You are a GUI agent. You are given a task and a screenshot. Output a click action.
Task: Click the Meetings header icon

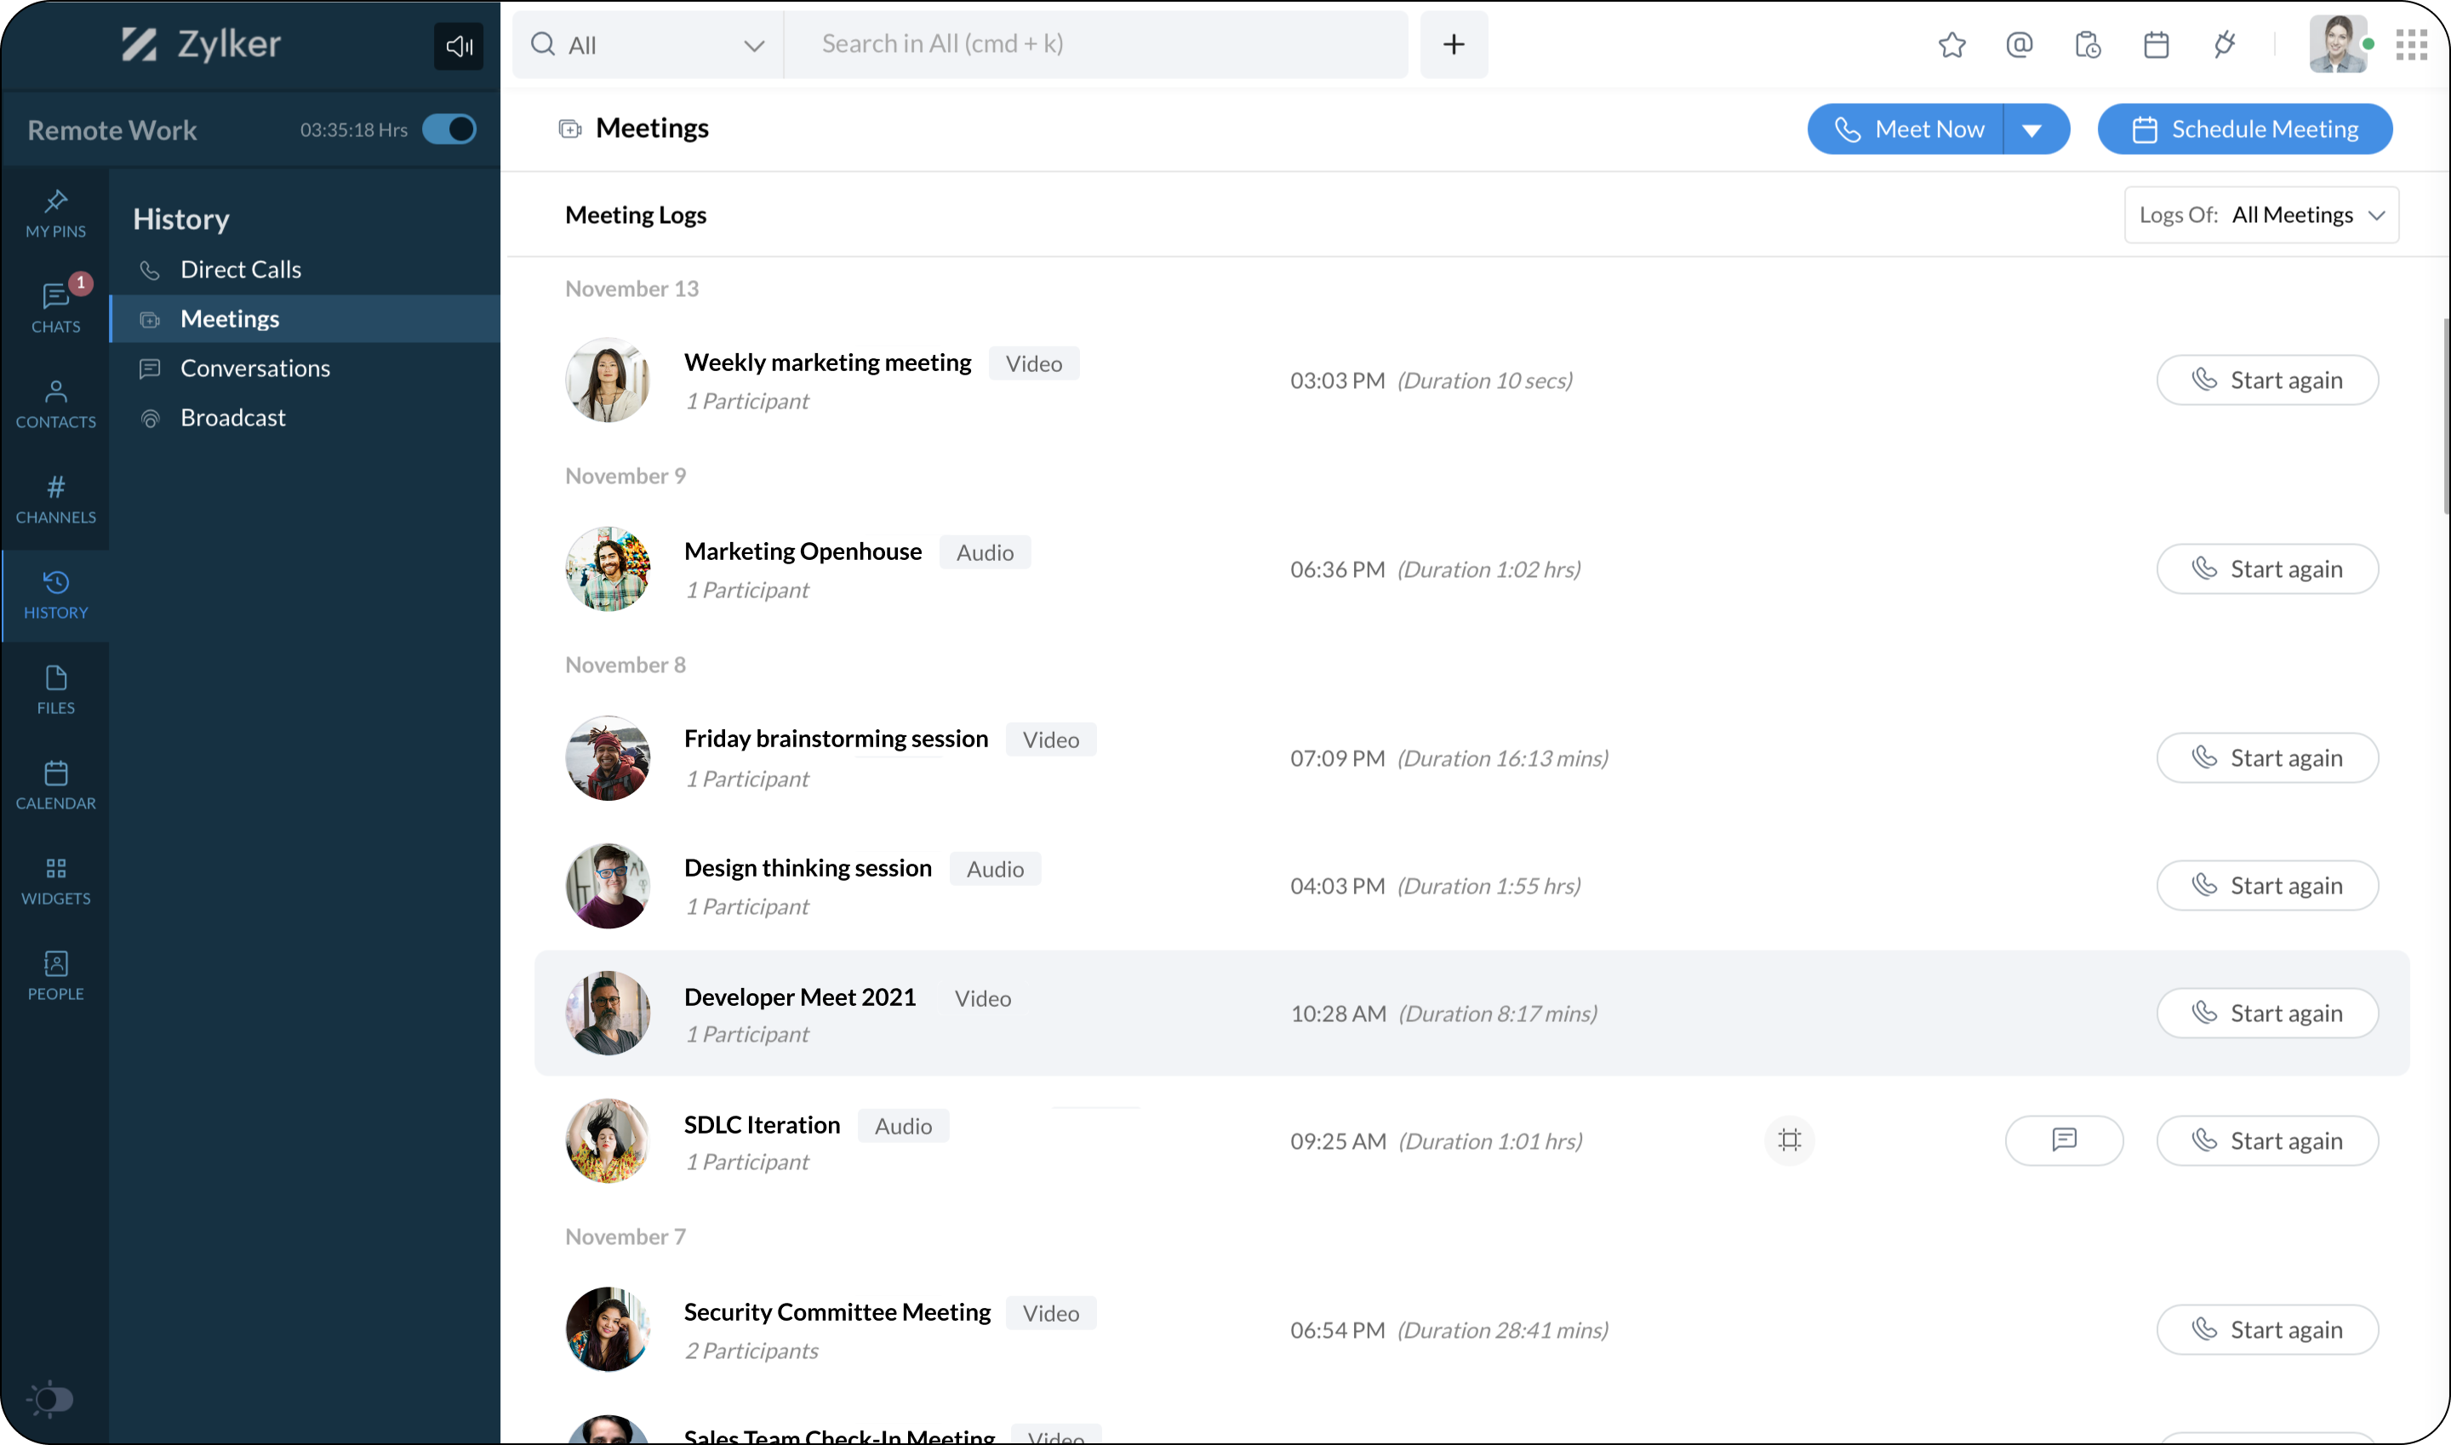[x=569, y=129]
